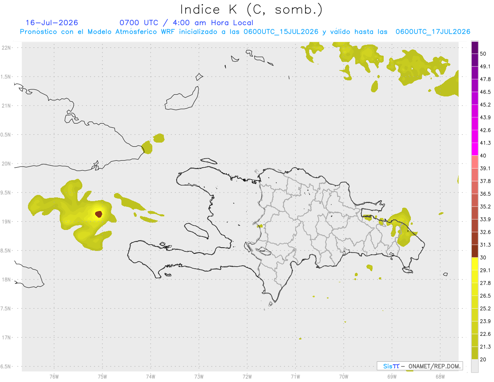This screenshot has height=382, width=494.
Task: Pick the salmon pink swatch between 39.1 and 40
Action: point(475,162)
